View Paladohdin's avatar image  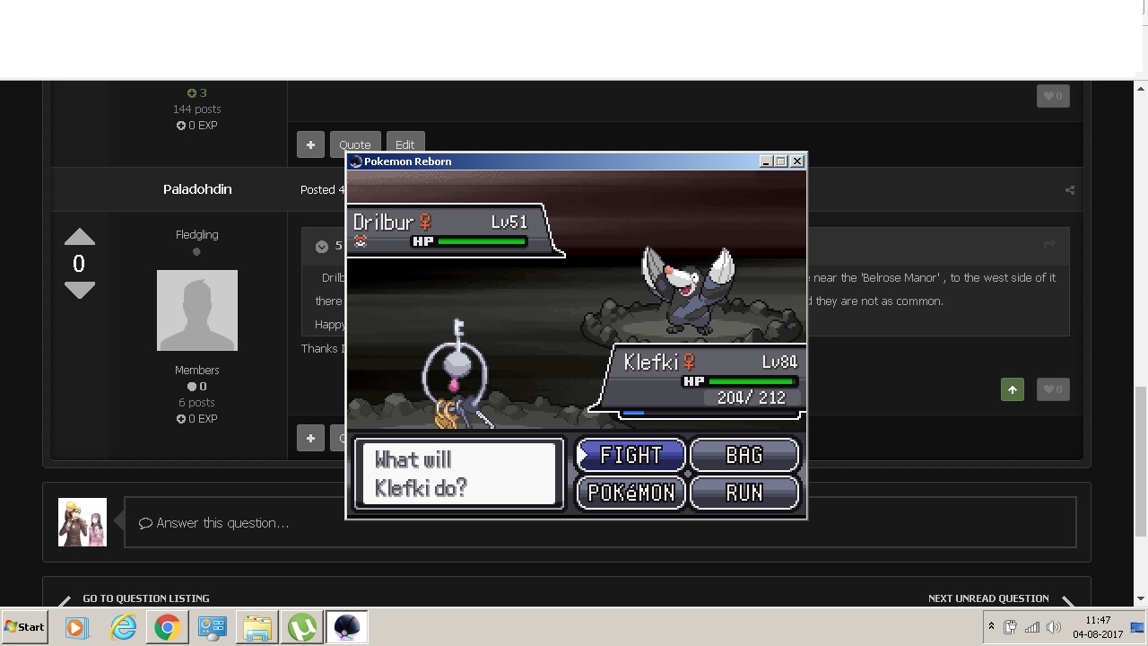pos(197,310)
